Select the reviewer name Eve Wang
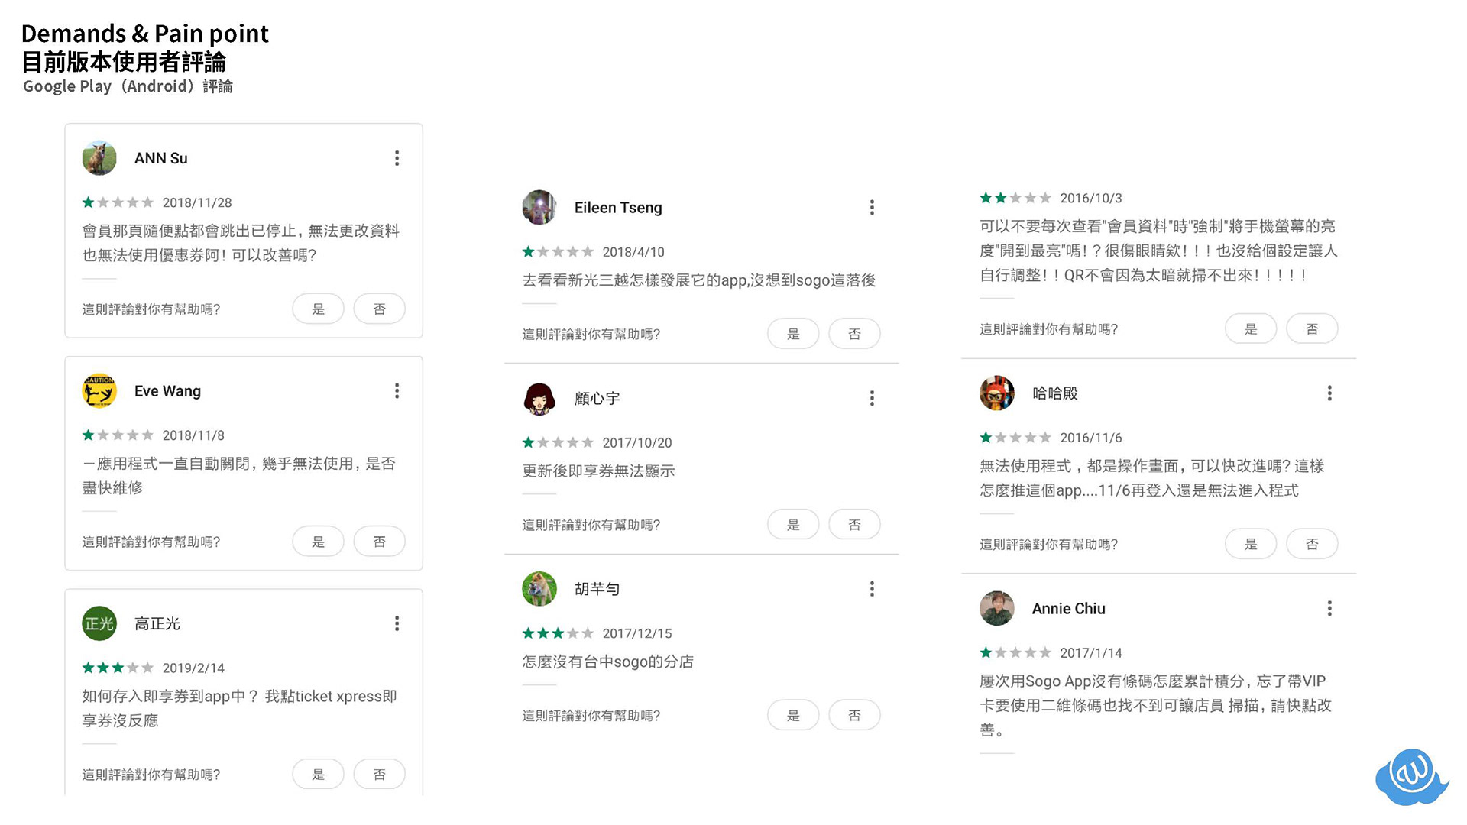Screen dimensions: 1467x825 click(x=168, y=391)
